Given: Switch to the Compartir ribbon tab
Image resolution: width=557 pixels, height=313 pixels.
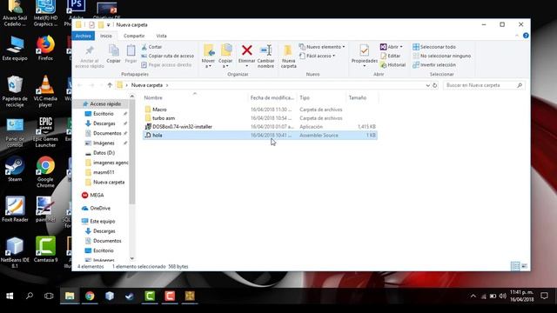Looking at the screenshot, I should tap(134, 36).
